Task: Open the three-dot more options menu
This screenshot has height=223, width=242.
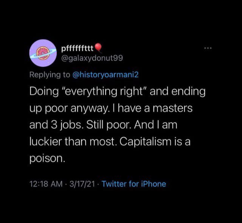Action: (x=208, y=48)
